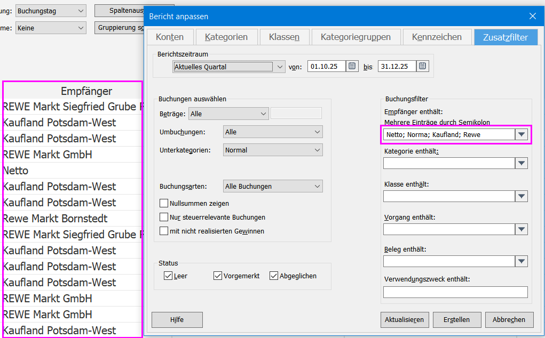Click the Abbrechen button
This screenshot has width=545, height=338.
(x=509, y=320)
